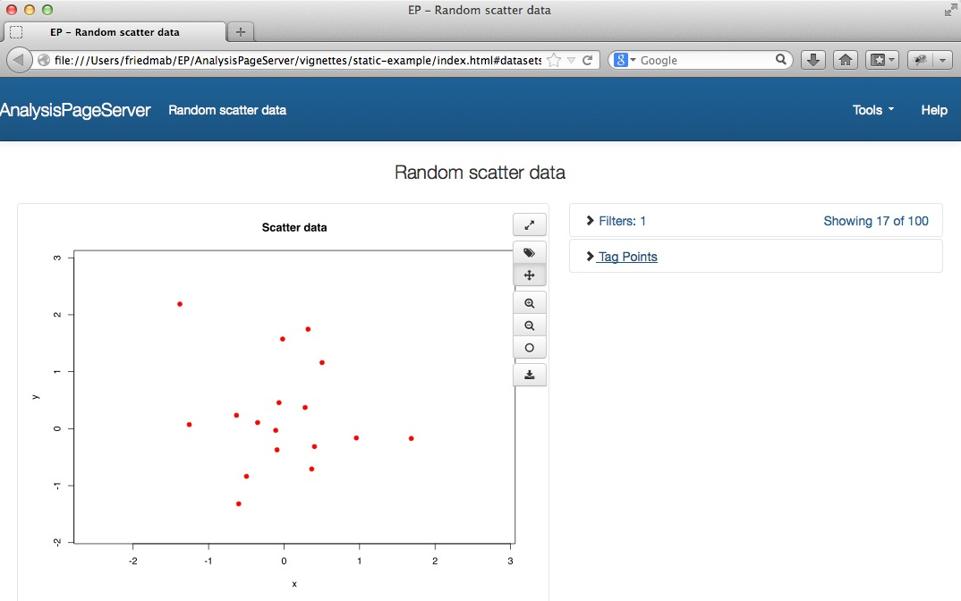Select the Random scatter data nav item
This screenshot has width=961, height=601.
(x=227, y=110)
